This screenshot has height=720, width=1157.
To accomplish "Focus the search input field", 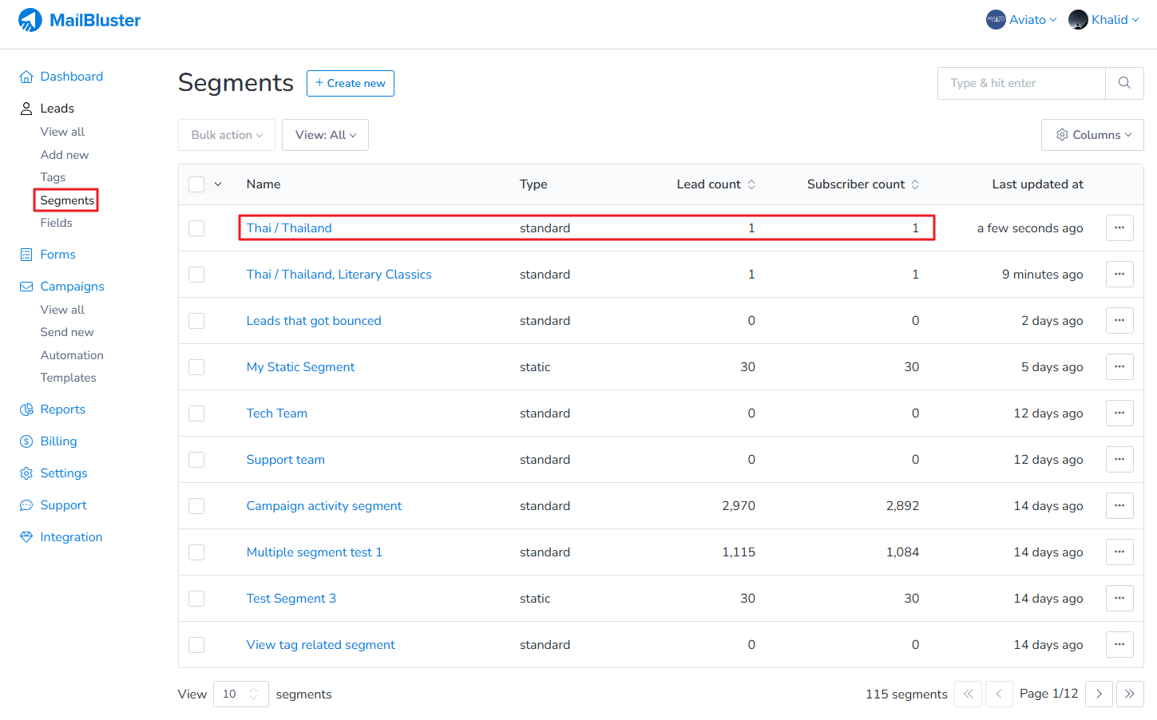I will point(1021,83).
